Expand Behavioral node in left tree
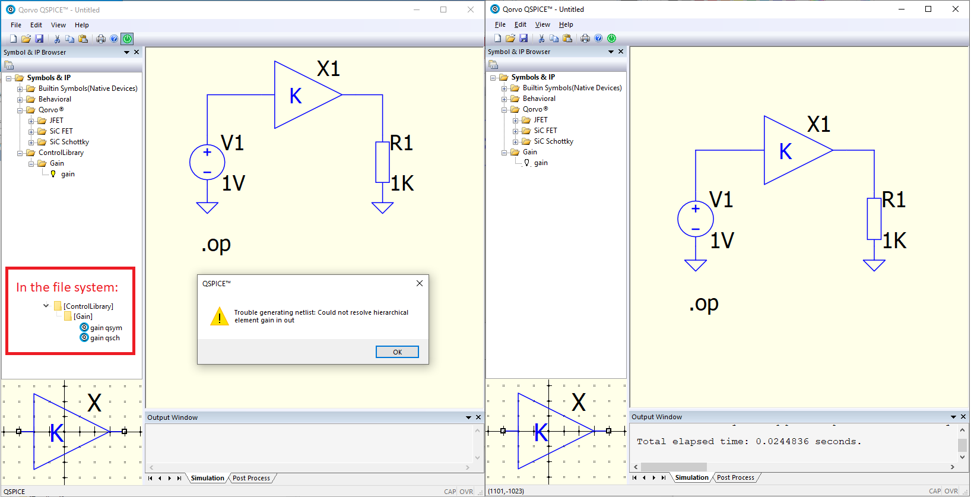971x497 pixels. [20, 100]
